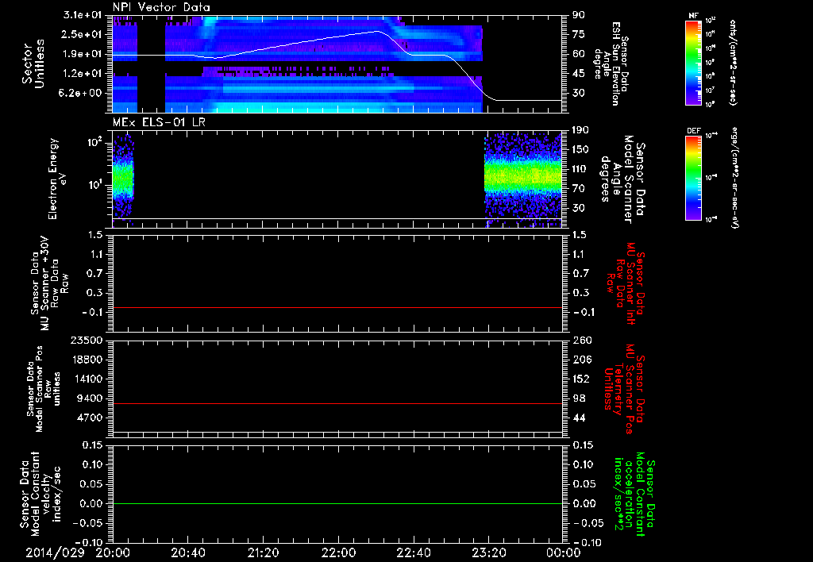
Task: Click the 260 telemetry right-axis tick
Action: 581,340
